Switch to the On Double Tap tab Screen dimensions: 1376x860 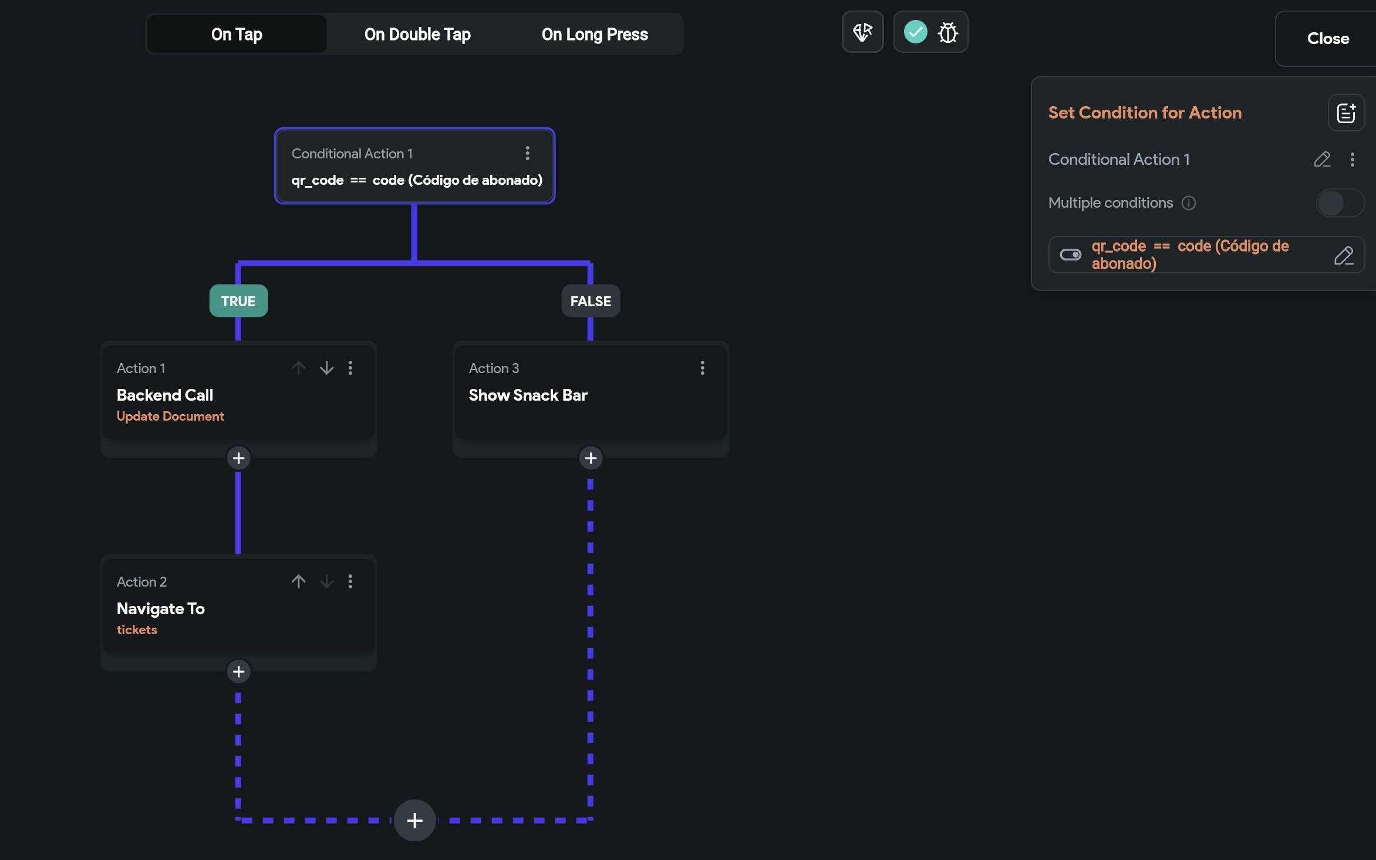(x=417, y=35)
